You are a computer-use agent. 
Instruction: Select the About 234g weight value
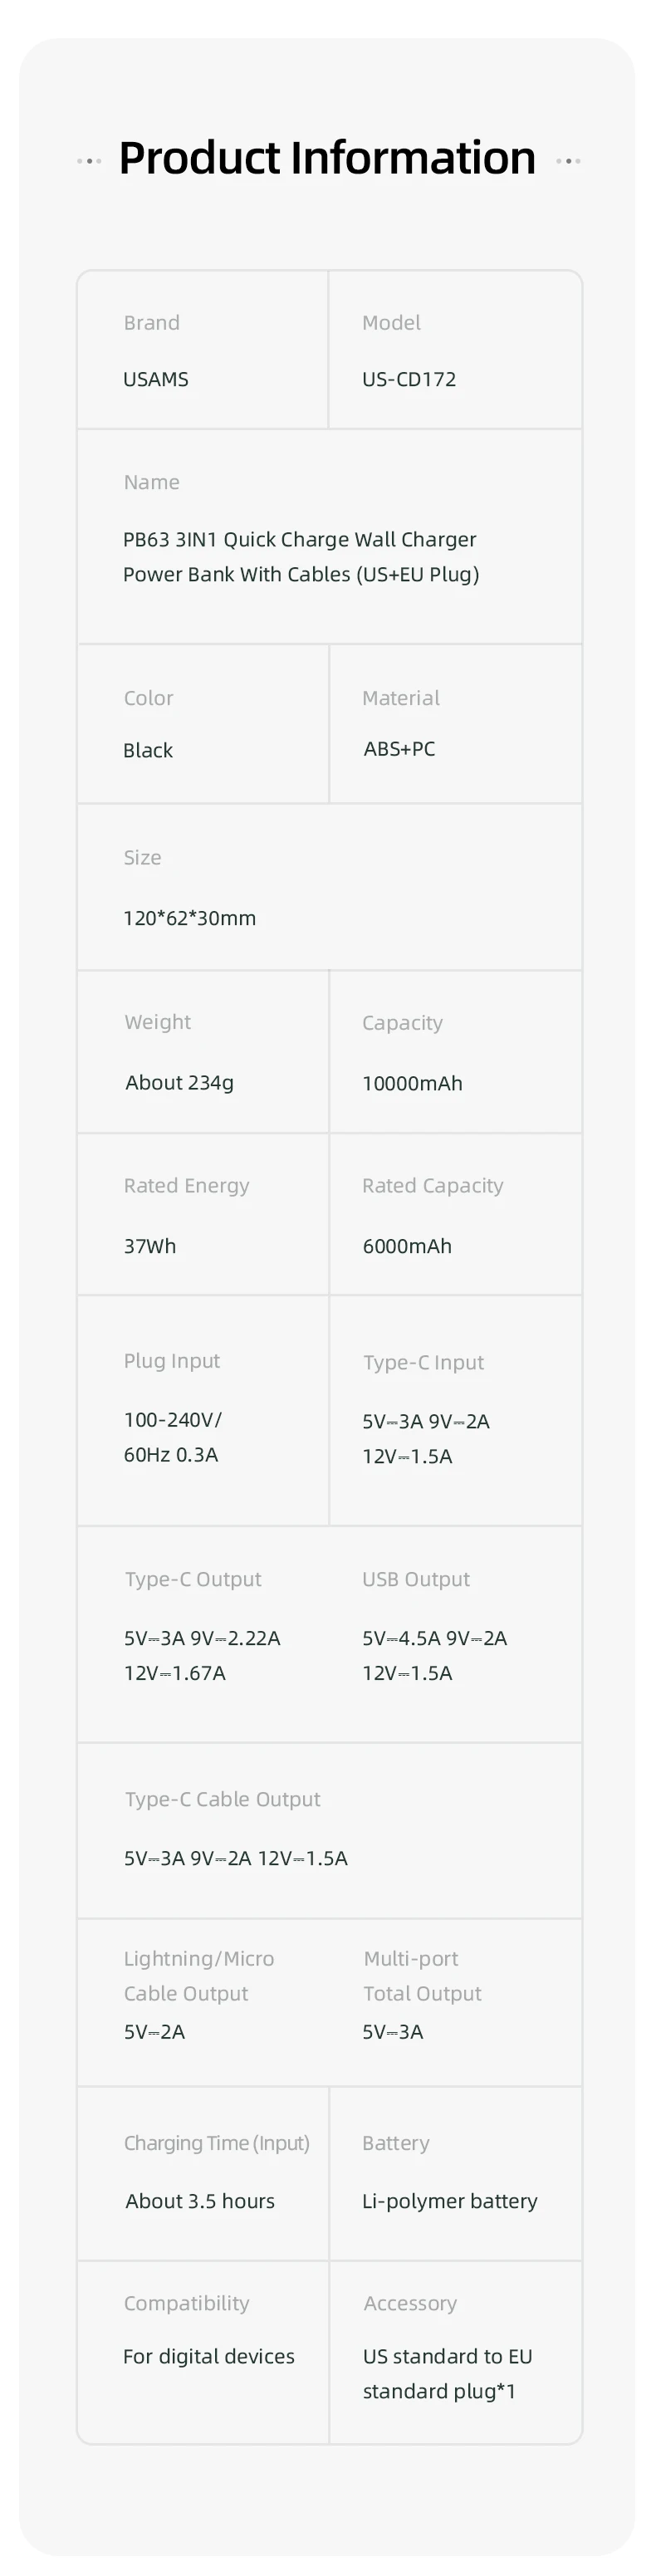(180, 1082)
